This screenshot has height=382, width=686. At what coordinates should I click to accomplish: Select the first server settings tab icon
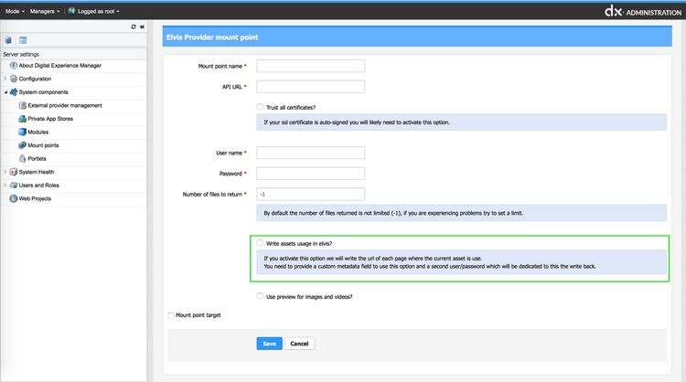pos(8,40)
